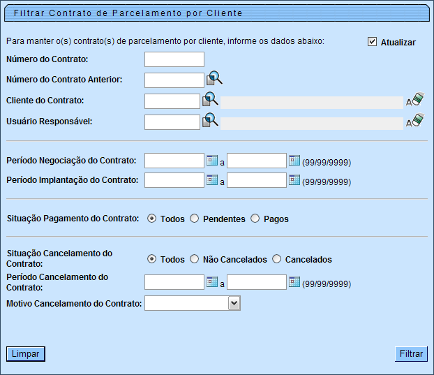Image resolution: width=434 pixels, height=375 pixels.
Task: Open calendar for Período Negociação start date
Action: (x=212, y=161)
